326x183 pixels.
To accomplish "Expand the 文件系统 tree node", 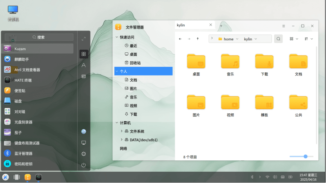I will [122, 131].
